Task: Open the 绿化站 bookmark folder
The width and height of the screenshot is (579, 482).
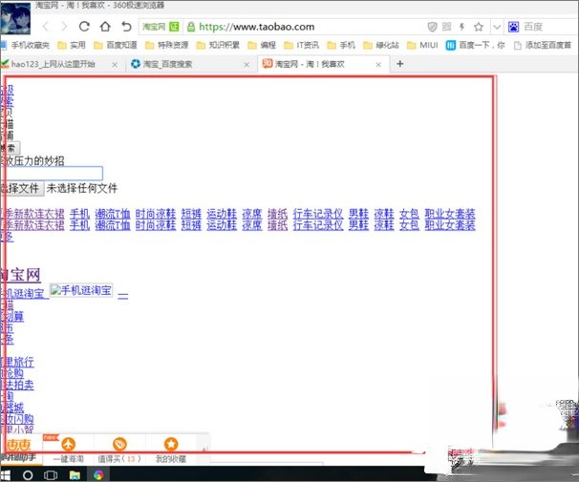Action: click(381, 46)
